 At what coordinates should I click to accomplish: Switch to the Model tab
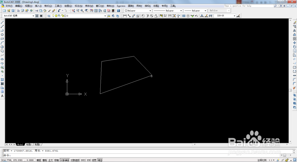coord(20,144)
